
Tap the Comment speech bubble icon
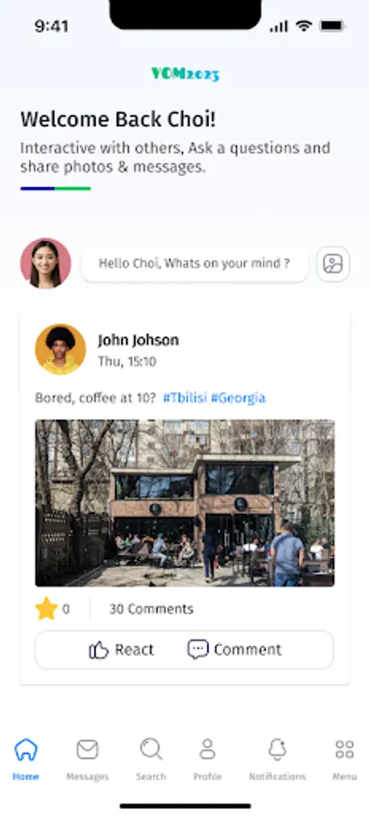click(x=198, y=649)
